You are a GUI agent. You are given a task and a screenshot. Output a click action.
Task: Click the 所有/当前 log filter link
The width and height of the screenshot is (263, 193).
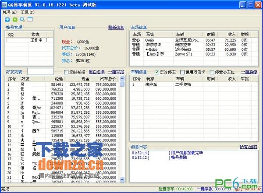click(249, 146)
